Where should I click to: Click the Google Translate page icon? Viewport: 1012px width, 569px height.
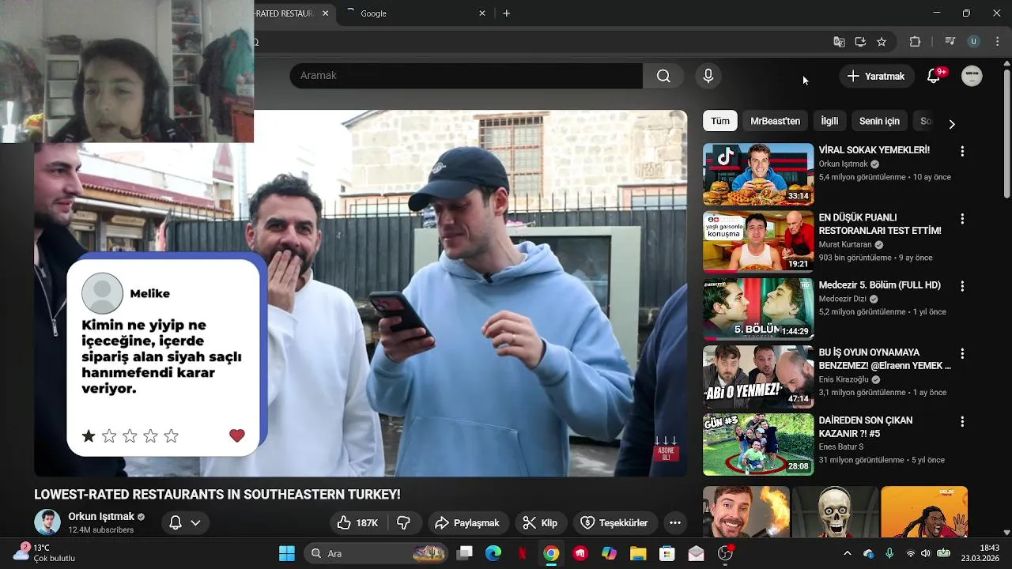tap(839, 42)
